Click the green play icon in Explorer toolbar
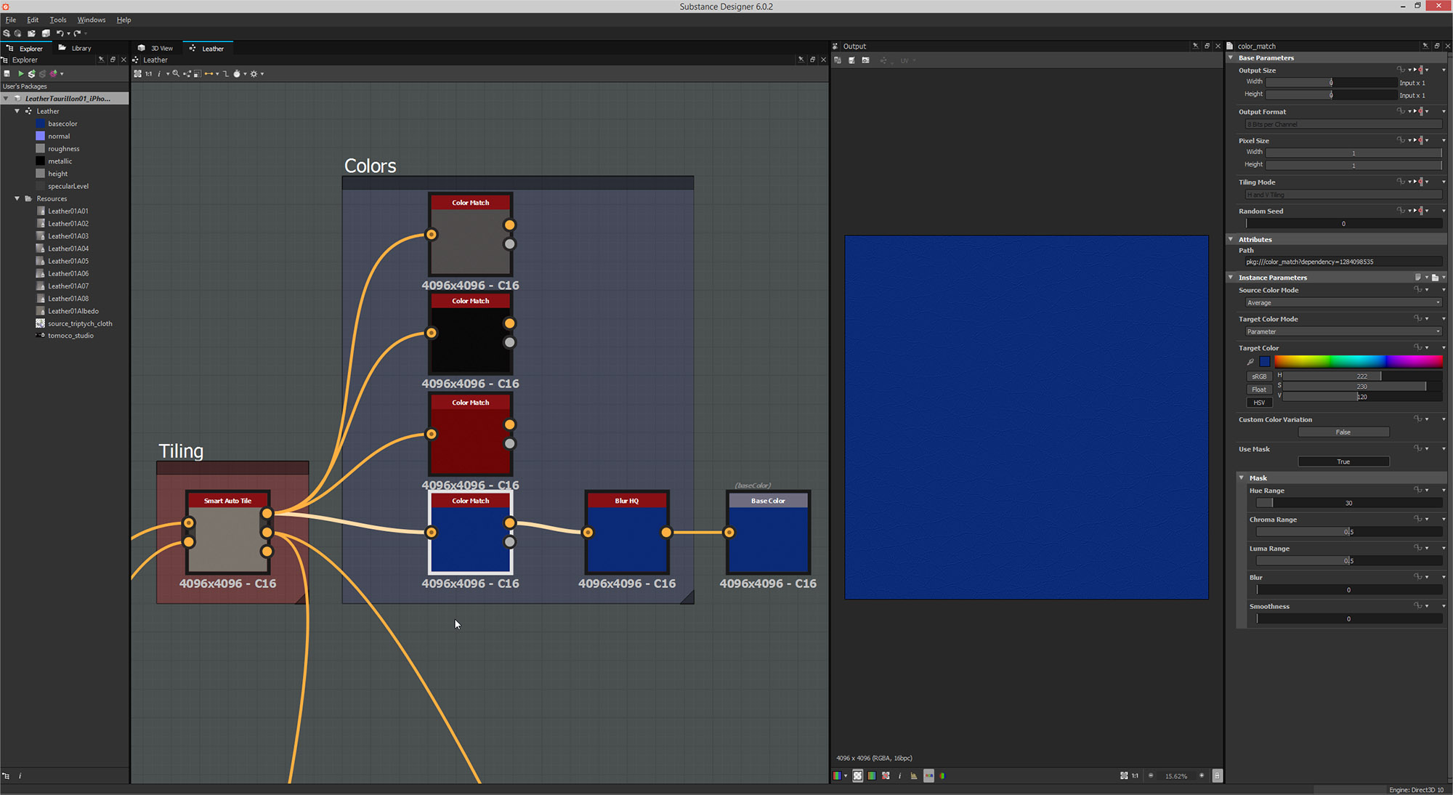This screenshot has width=1453, height=795. click(21, 73)
